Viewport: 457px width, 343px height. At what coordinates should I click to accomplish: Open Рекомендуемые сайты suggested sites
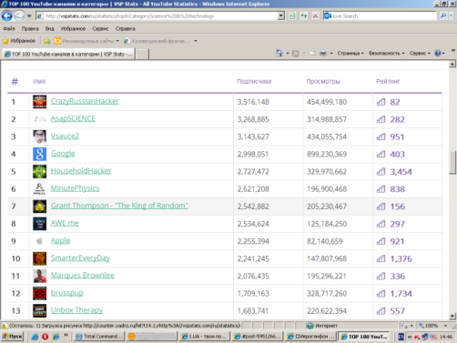coord(86,41)
